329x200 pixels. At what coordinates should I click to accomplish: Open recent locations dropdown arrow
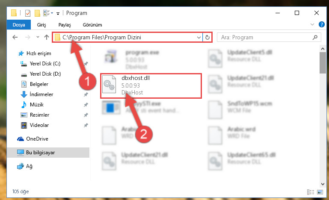(38, 37)
